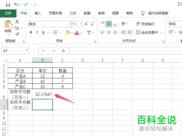Click the accounting number format icon
182x136 pixels.
coord(171,32)
